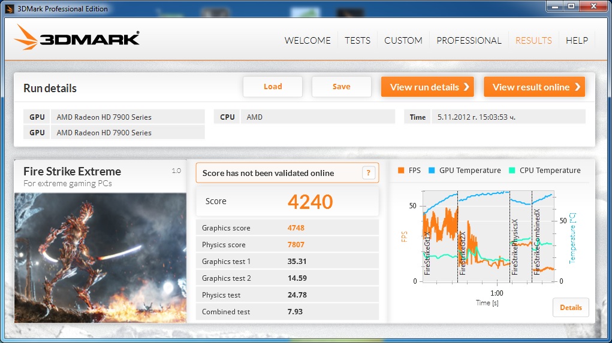Open View run details
The image size is (612, 343).
tap(427, 87)
